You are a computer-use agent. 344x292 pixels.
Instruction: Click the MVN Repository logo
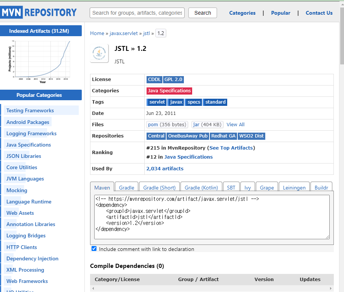(x=38, y=12)
